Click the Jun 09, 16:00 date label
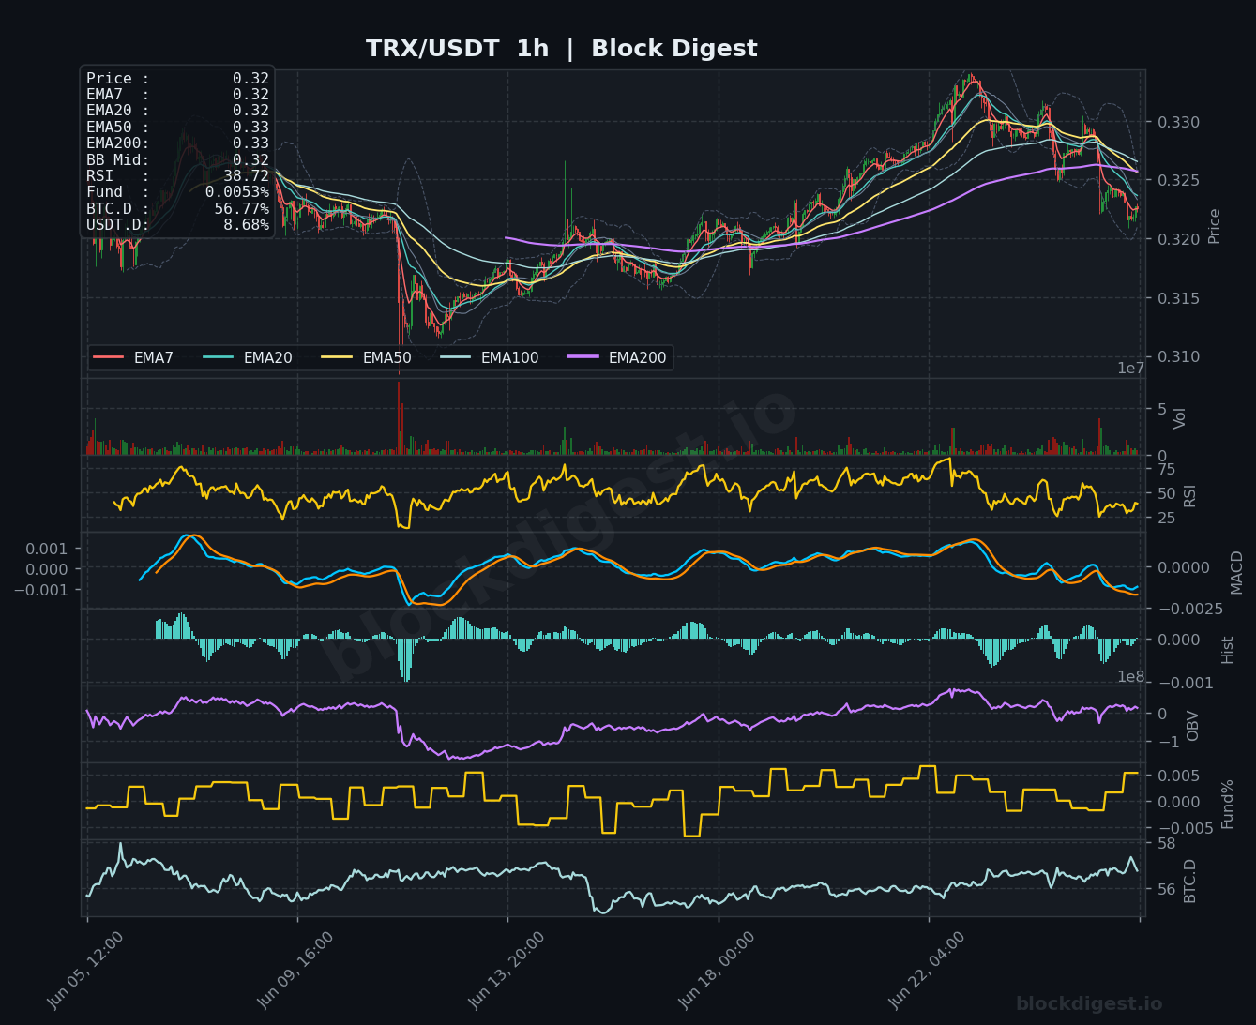Viewport: 1256px width, 1025px height. click(x=295, y=971)
